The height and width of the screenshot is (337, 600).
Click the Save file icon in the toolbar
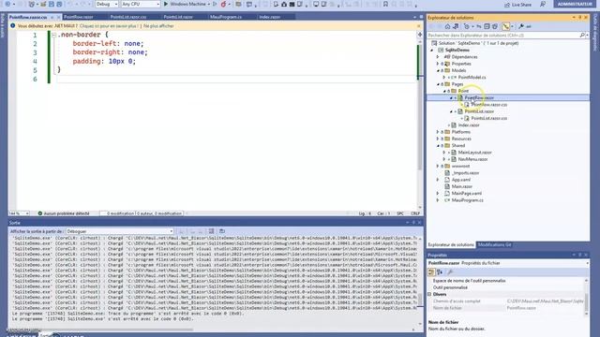pos(51,4)
